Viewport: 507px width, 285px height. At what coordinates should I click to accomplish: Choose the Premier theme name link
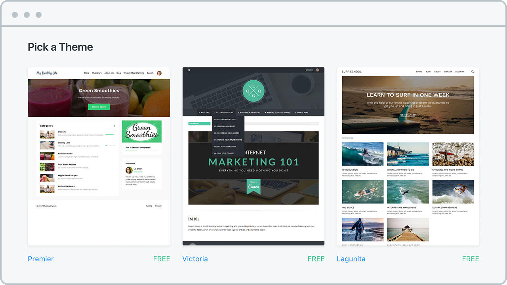click(41, 259)
